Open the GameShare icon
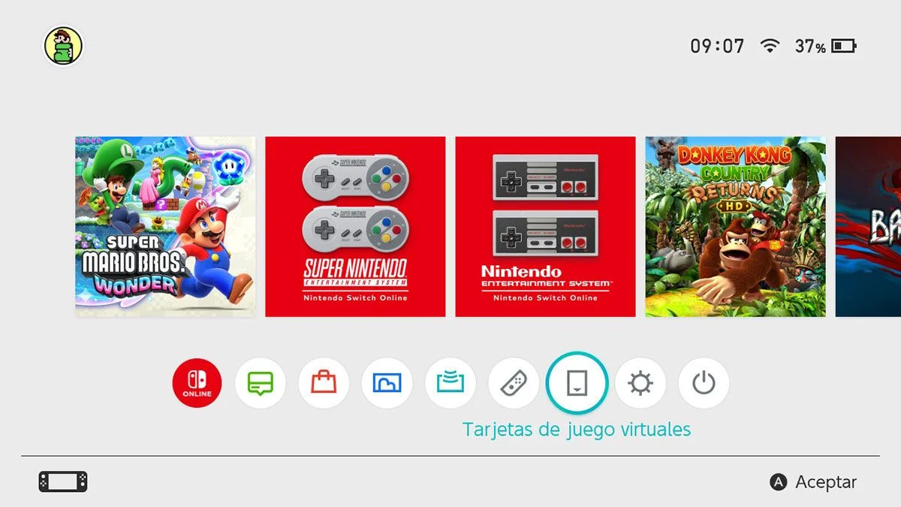901x507 pixels. tap(450, 383)
